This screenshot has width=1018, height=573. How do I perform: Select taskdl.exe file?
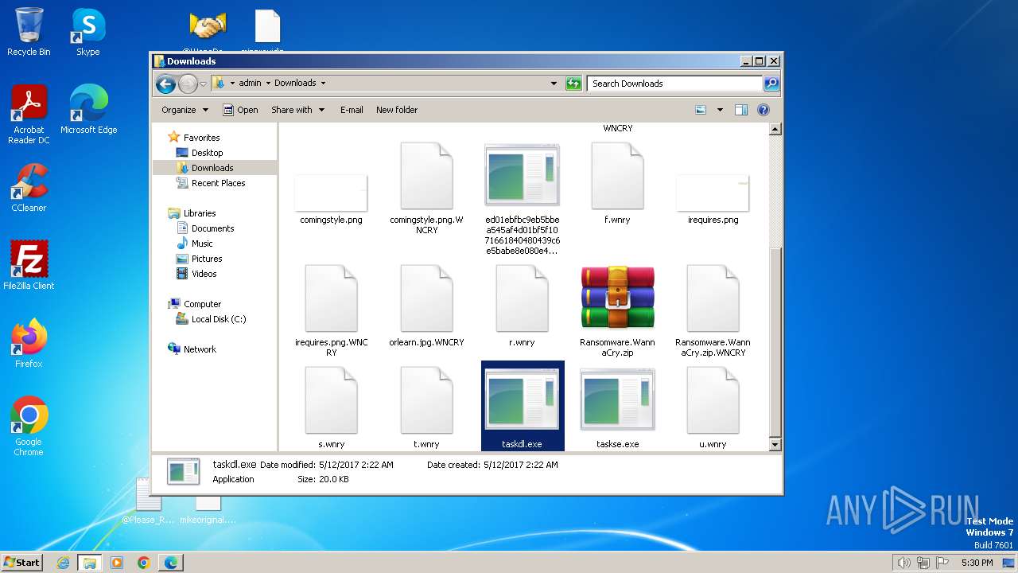click(x=523, y=406)
